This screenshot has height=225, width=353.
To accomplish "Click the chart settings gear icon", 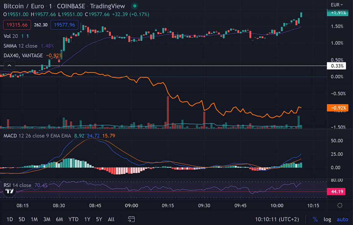I will 340,205.
